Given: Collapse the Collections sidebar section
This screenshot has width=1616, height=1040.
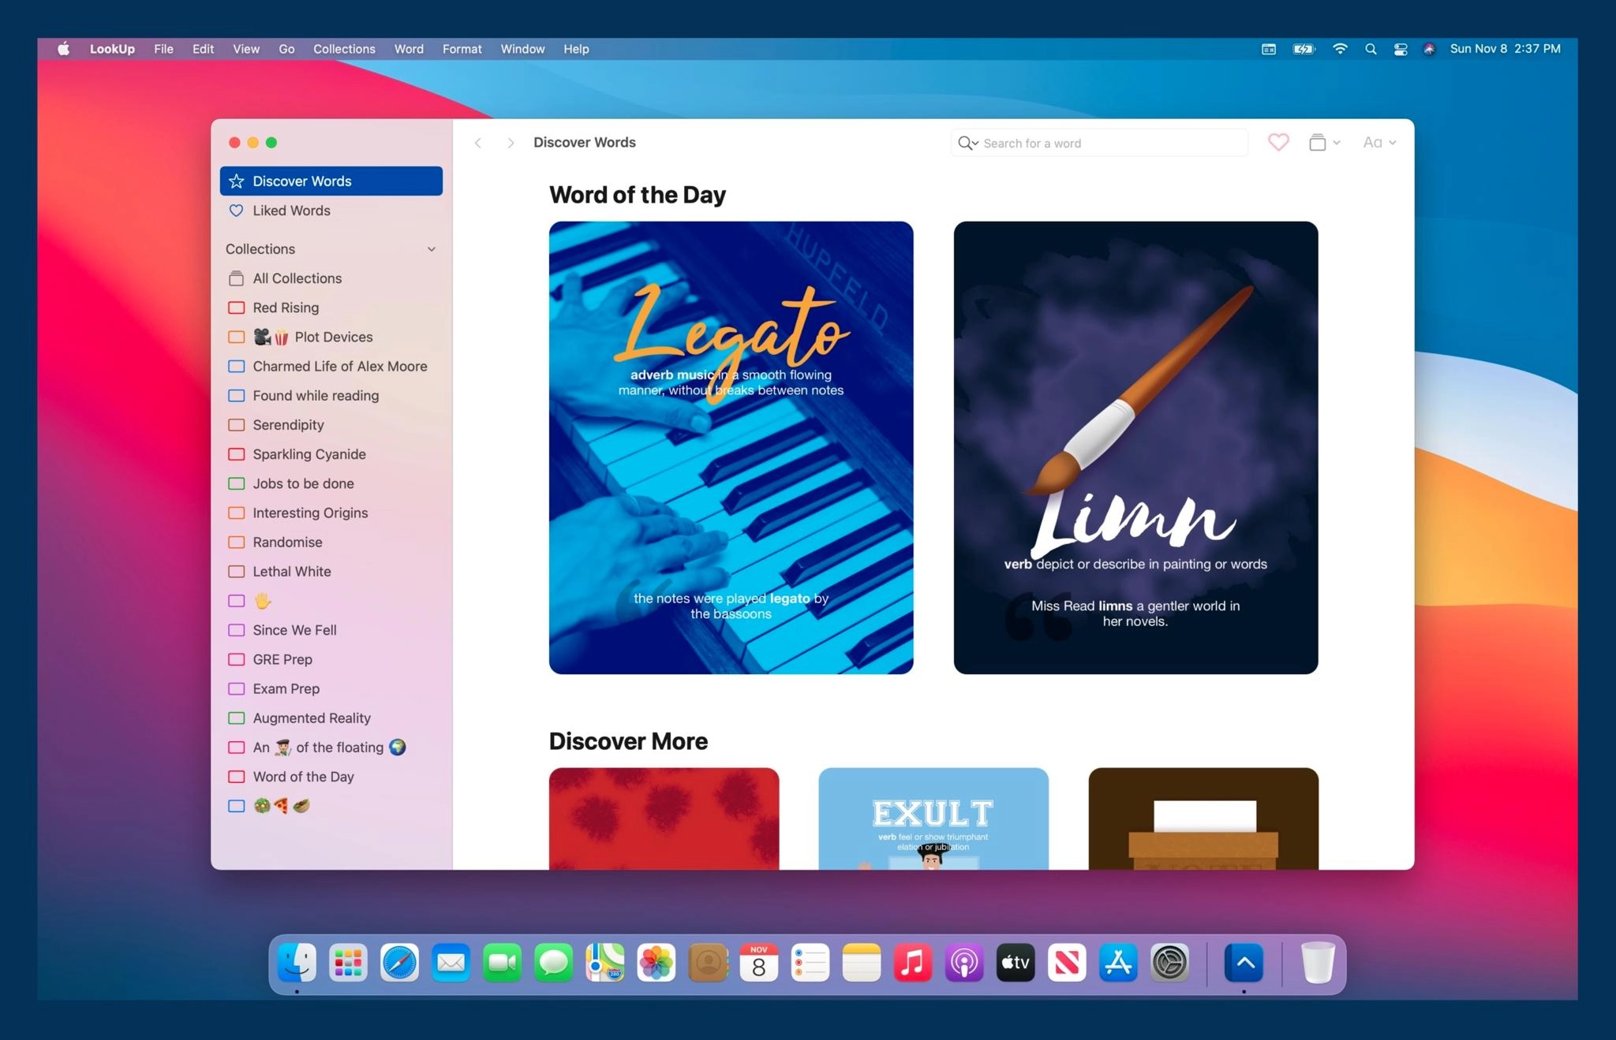Looking at the screenshot, I should tap(431, 249).
